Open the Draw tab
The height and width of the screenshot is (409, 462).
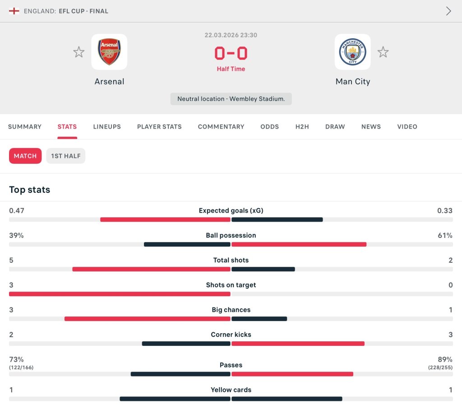pos(335,126)
